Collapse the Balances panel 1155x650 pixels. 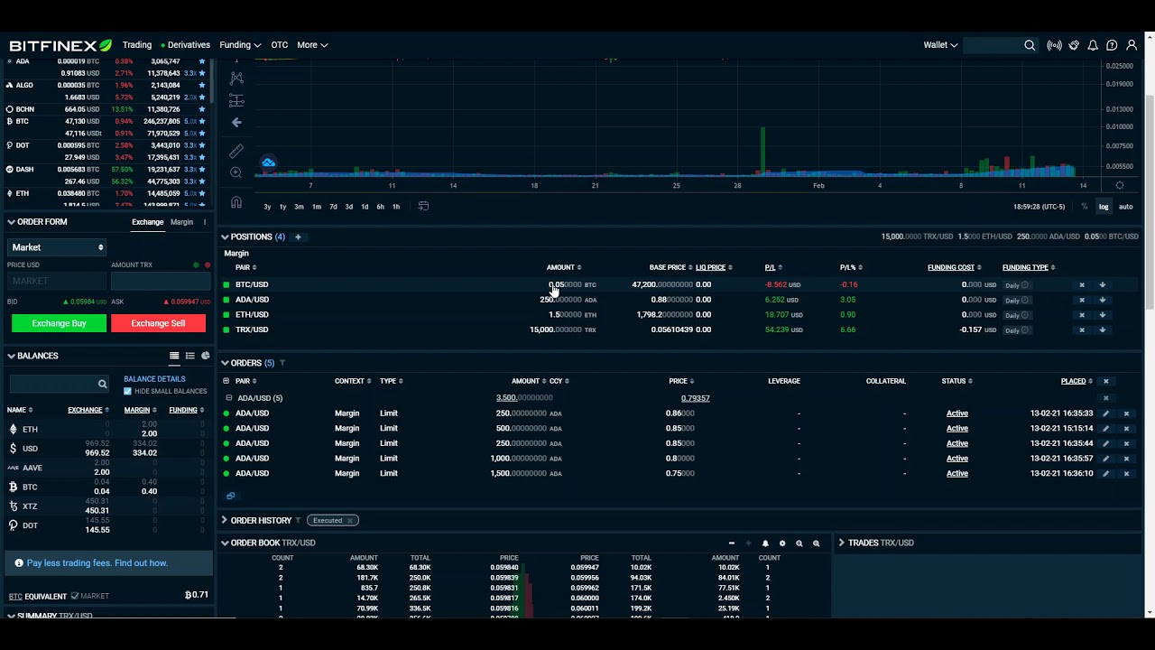pyautogui.click(x=11, y=356)
